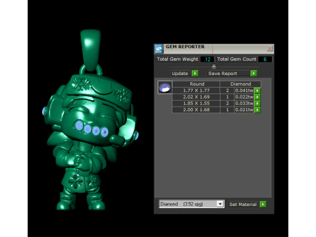Viewport: 316px width, 237px height.
Task: Click the Total Gem Count value 6
Action: click(x=265, y=59)
